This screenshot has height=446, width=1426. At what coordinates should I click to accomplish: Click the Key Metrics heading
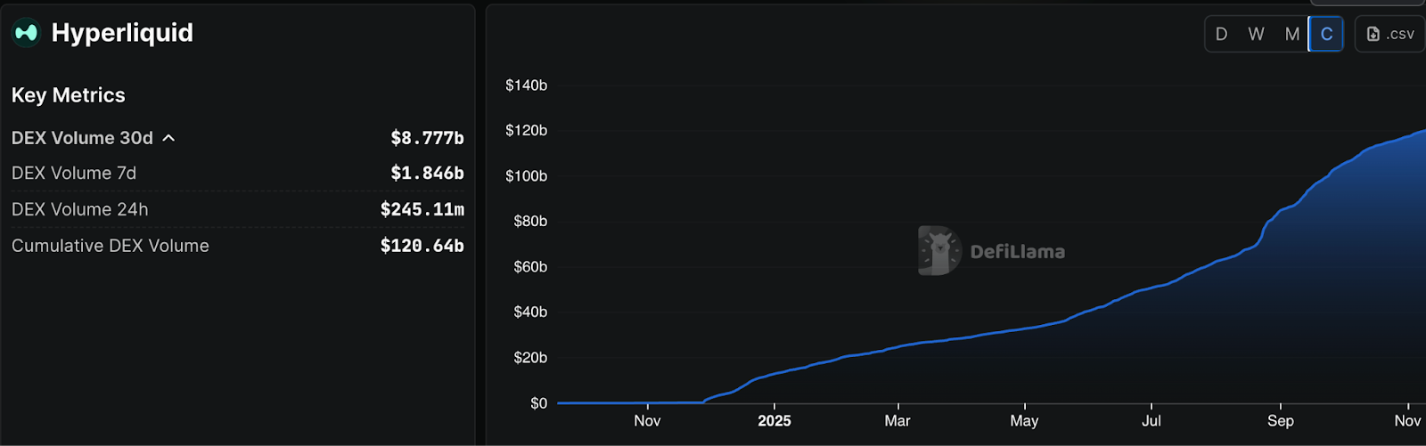click(69, 95)
